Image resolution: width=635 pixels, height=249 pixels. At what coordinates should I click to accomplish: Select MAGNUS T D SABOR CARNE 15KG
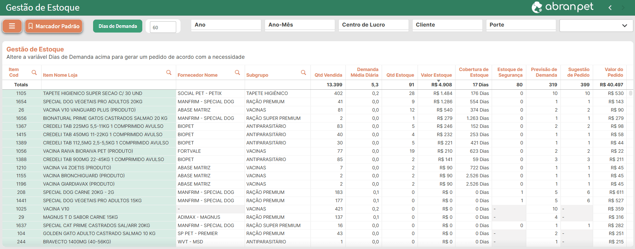(80, 217)
